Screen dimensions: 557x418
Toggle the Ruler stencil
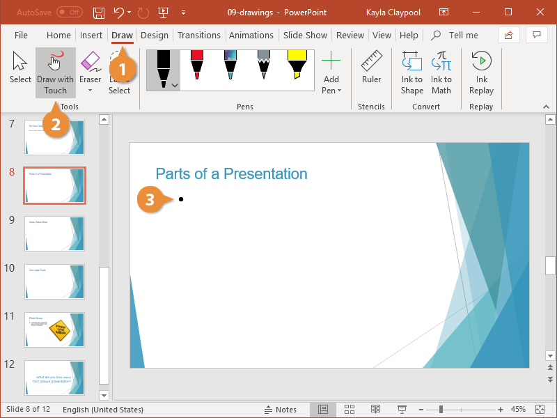tap(371, 68)
